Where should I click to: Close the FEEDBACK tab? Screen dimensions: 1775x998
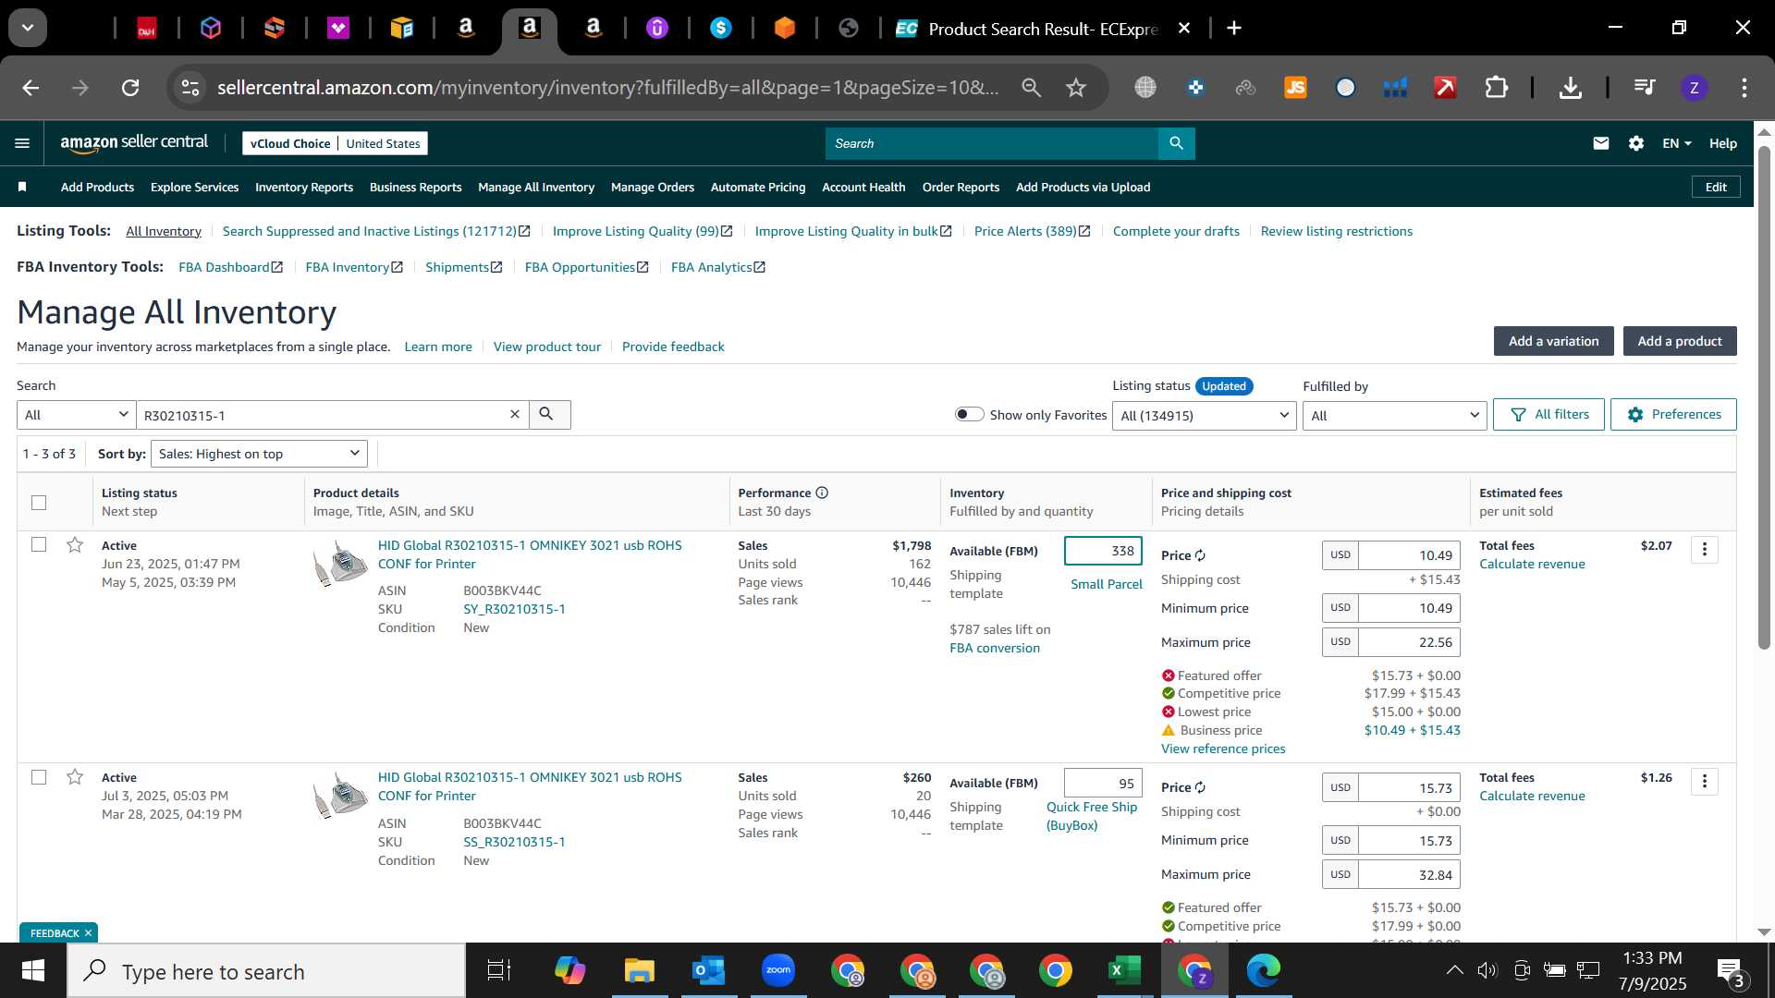89,933
